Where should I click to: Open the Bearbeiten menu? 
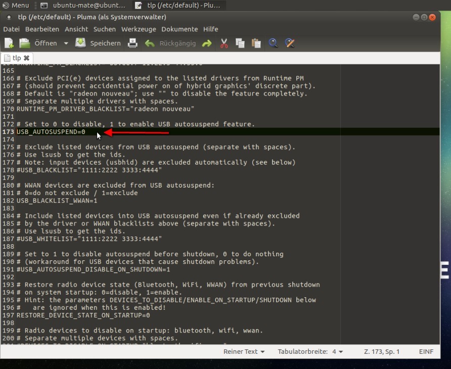pyautogui.click(x=42, y=29)
